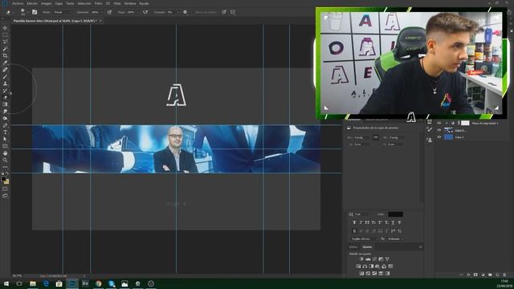Add Curves adjustment layer

[374, 259]
